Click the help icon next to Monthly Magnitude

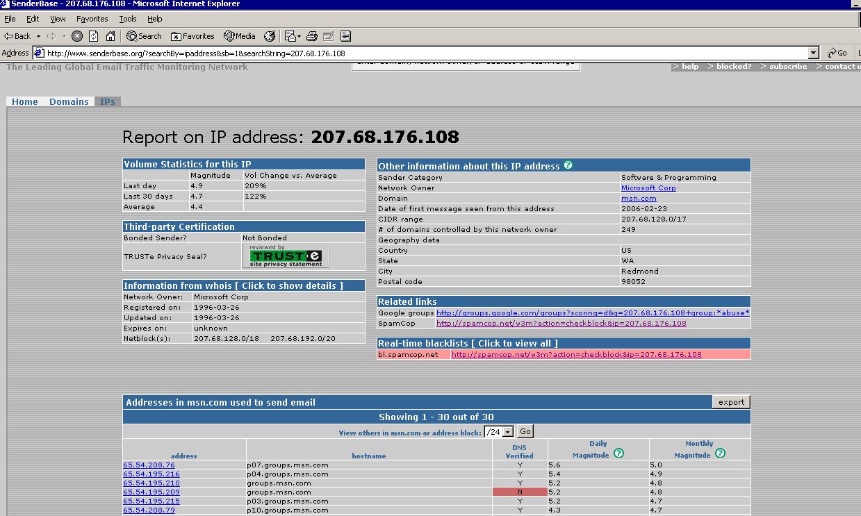720,453
